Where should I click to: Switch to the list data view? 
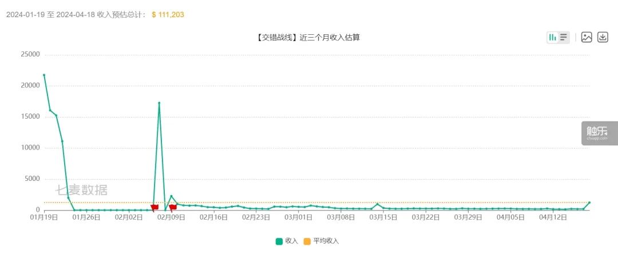click(x=564, y=37)
